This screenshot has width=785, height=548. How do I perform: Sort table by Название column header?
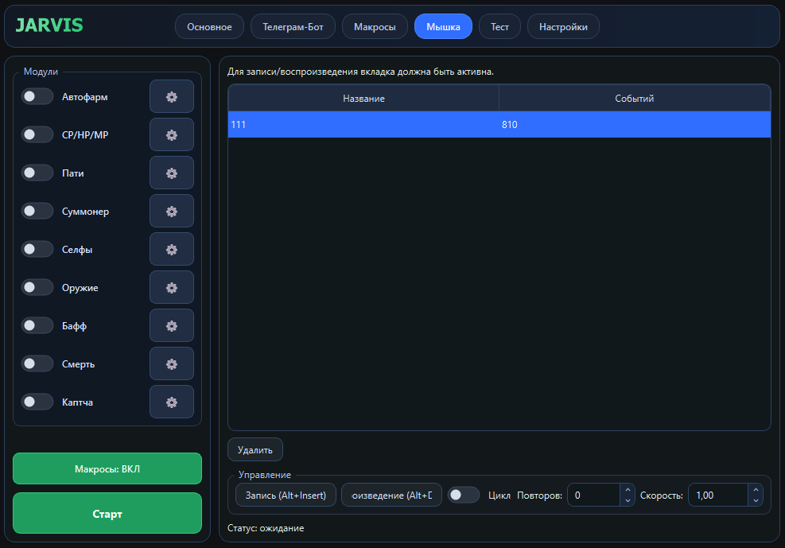point(363,99)
